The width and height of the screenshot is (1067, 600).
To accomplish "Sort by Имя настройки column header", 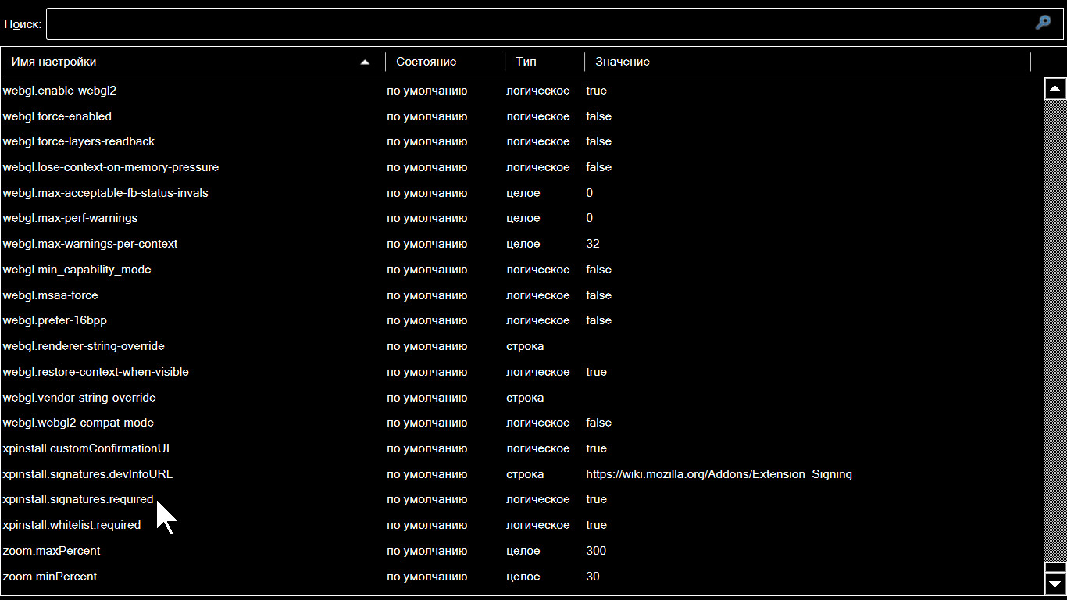I will point(191,62).
